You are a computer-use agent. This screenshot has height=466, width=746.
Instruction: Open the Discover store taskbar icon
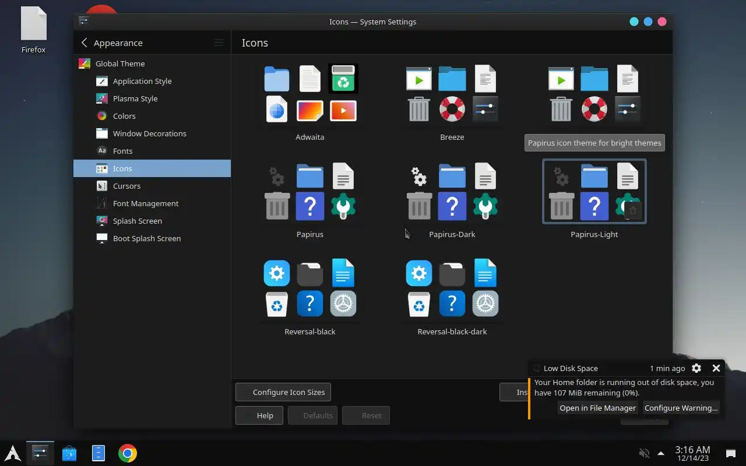coord(69,453)
